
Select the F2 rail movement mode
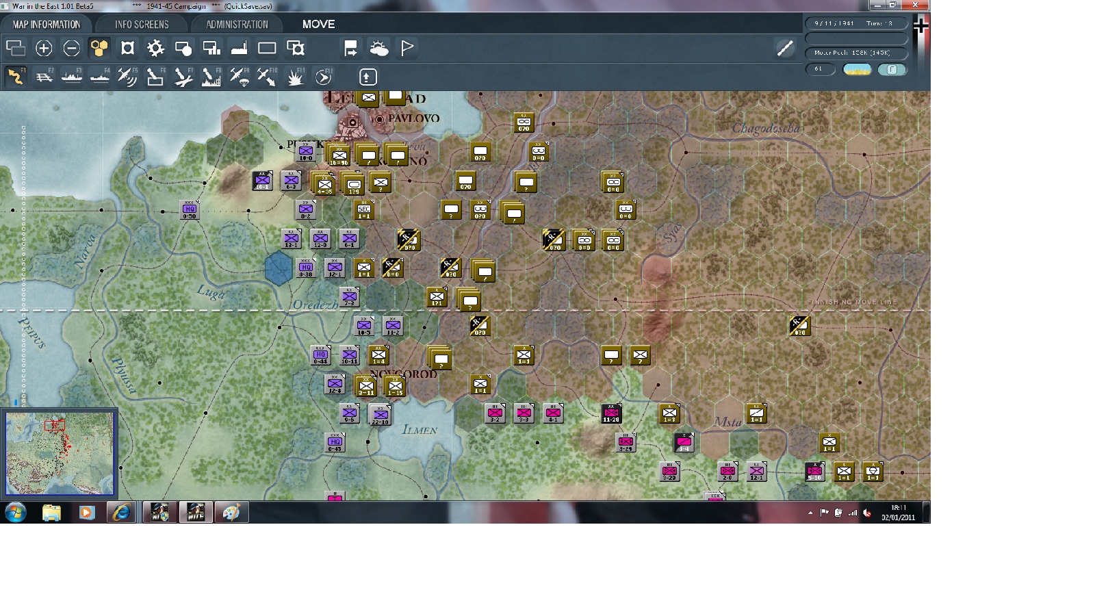coord(44,77)
